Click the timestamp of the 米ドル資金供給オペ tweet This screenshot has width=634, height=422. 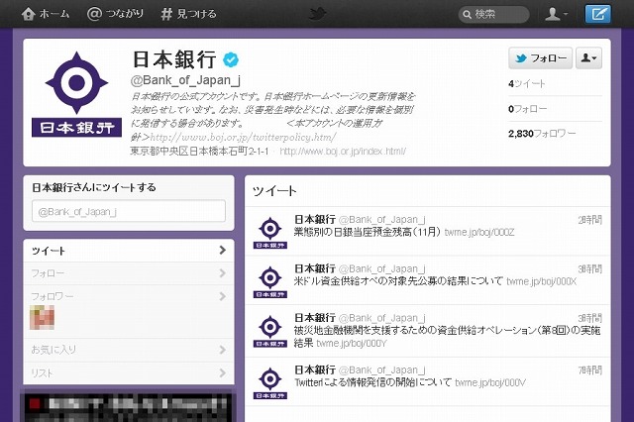[590, 269]
